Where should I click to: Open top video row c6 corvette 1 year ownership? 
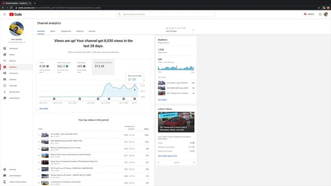[94, 135]
